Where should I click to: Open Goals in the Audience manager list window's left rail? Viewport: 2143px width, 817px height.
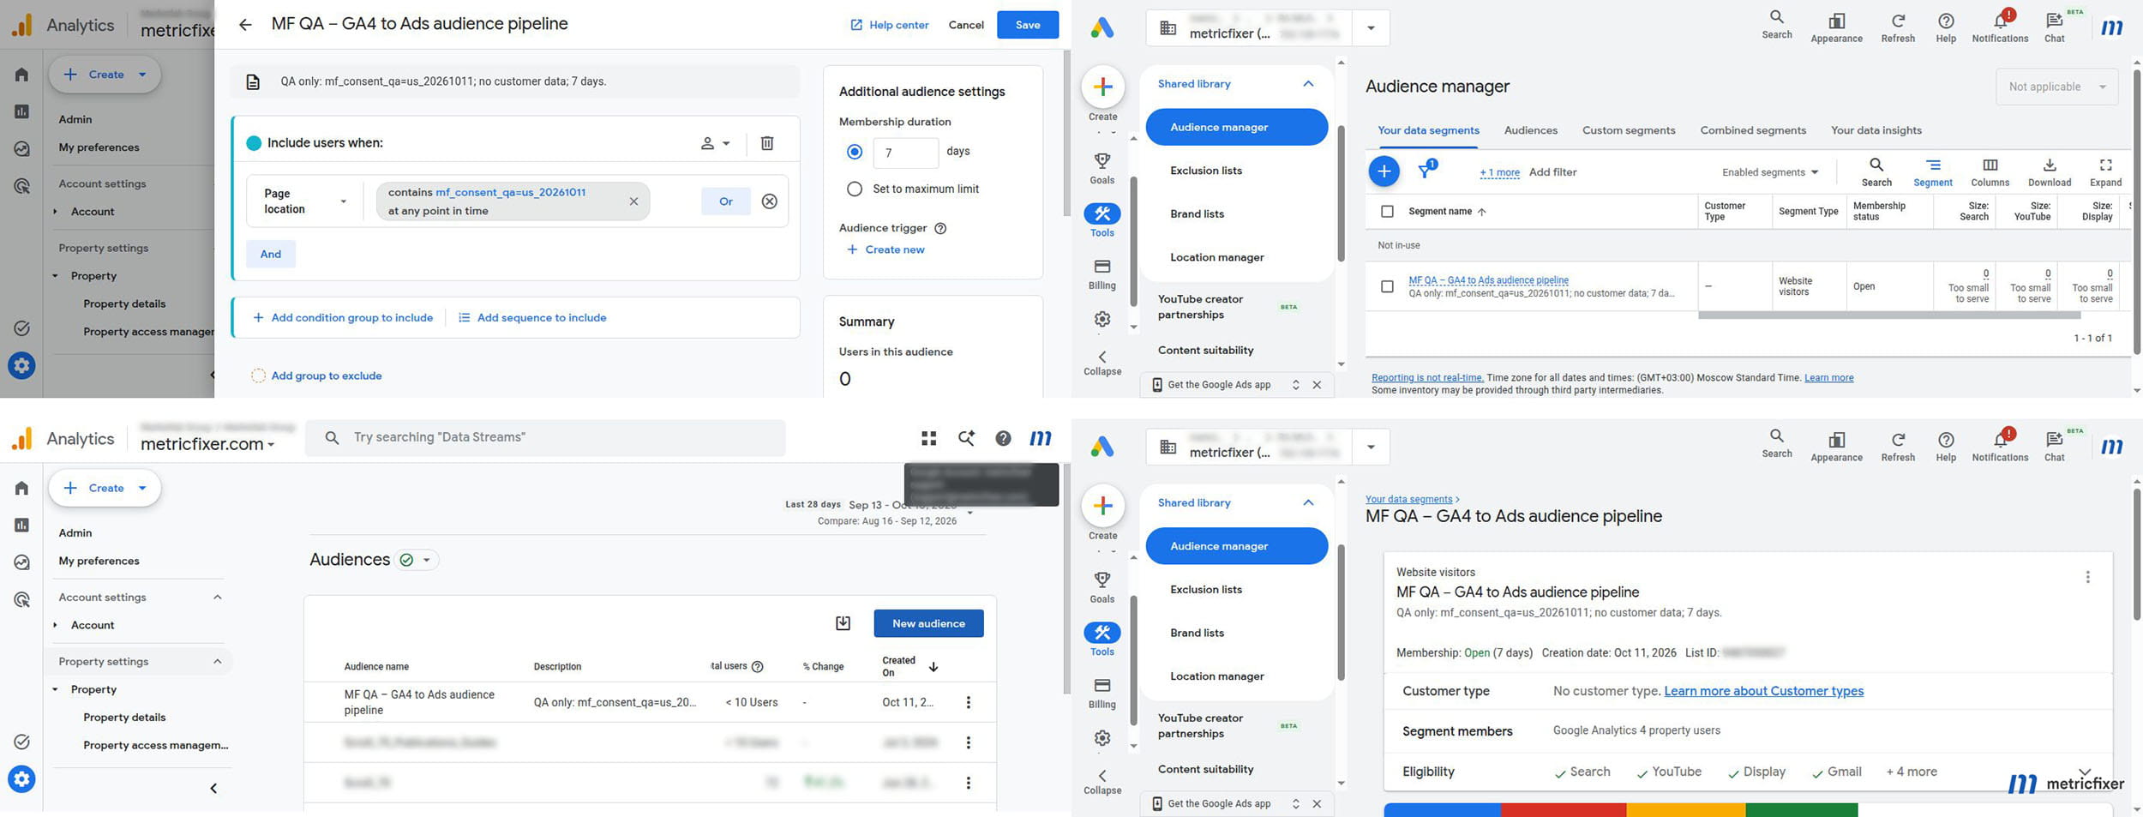(1102, 168)
